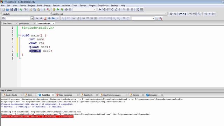Switch to Build messages log tab

(x=65, y=95)
